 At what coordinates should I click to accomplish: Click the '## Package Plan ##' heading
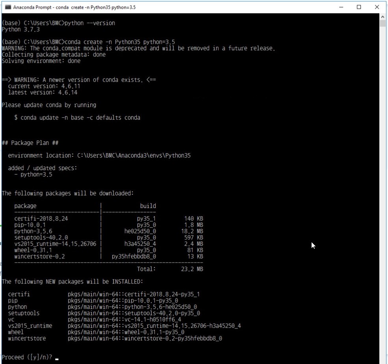(x=30, y=143)
